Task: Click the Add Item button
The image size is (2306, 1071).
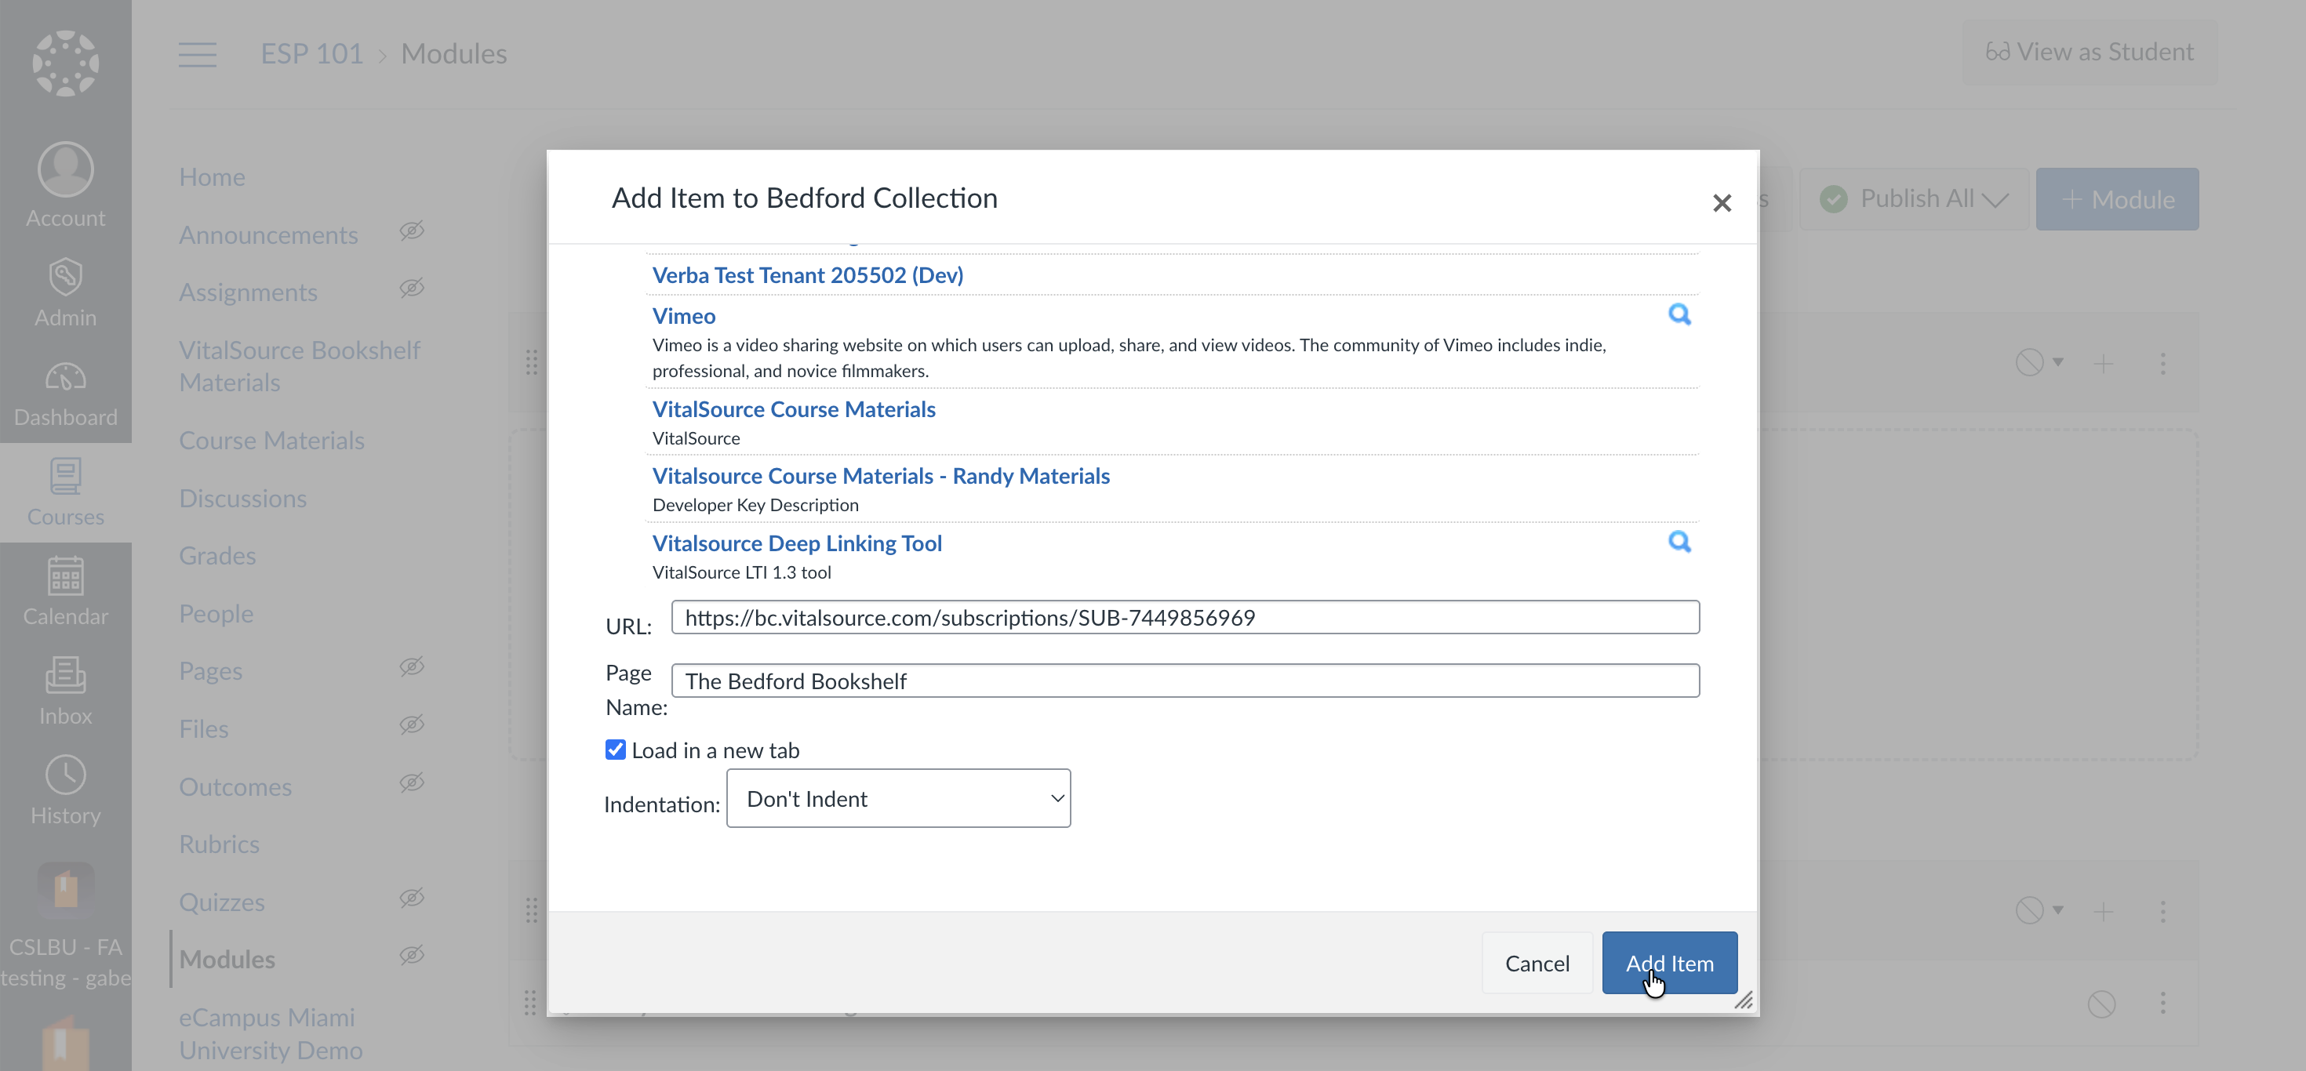Action: (x=1670, y=963)
